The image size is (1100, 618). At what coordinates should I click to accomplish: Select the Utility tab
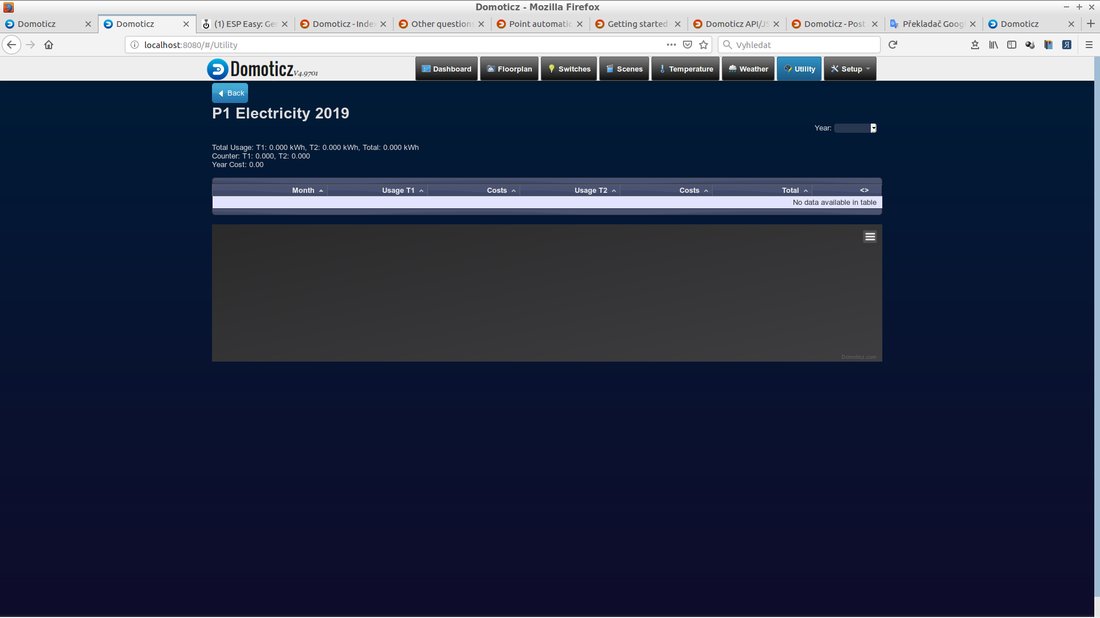tap(800, 69)
